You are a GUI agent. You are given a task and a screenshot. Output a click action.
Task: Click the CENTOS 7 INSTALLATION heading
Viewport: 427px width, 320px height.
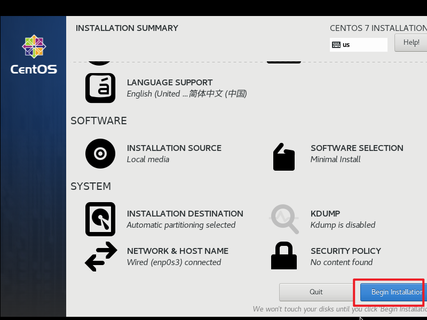(x=378, y=28)
